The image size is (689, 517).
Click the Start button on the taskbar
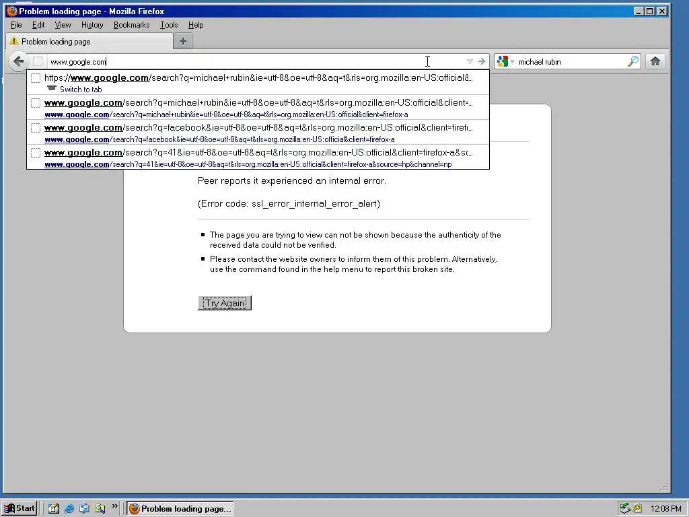[x=20, y=508]
